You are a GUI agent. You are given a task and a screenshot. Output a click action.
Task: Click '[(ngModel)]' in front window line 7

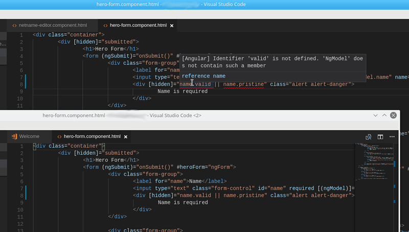(335, 188)
